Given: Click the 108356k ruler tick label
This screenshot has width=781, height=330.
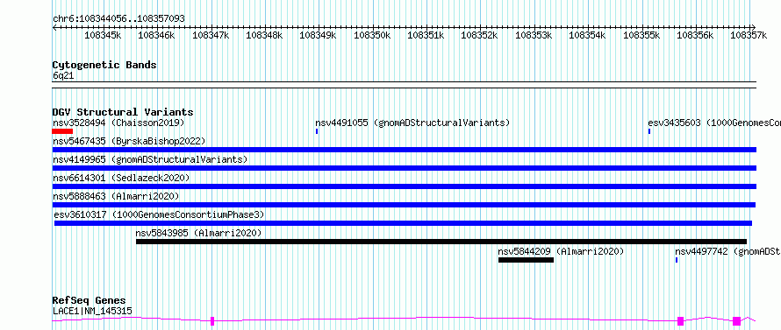Looking at the screenshot, I should [695, 35].
